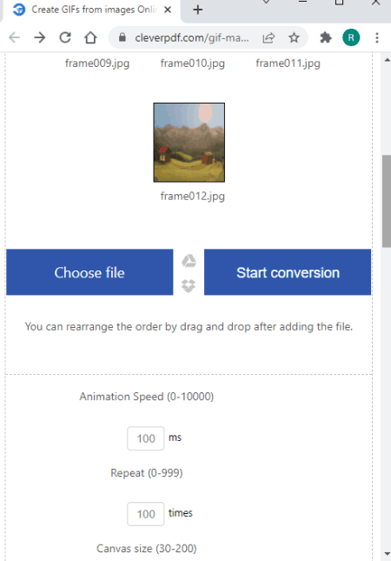View site security lock information
391x561 pixels.
tap(123, 37)
